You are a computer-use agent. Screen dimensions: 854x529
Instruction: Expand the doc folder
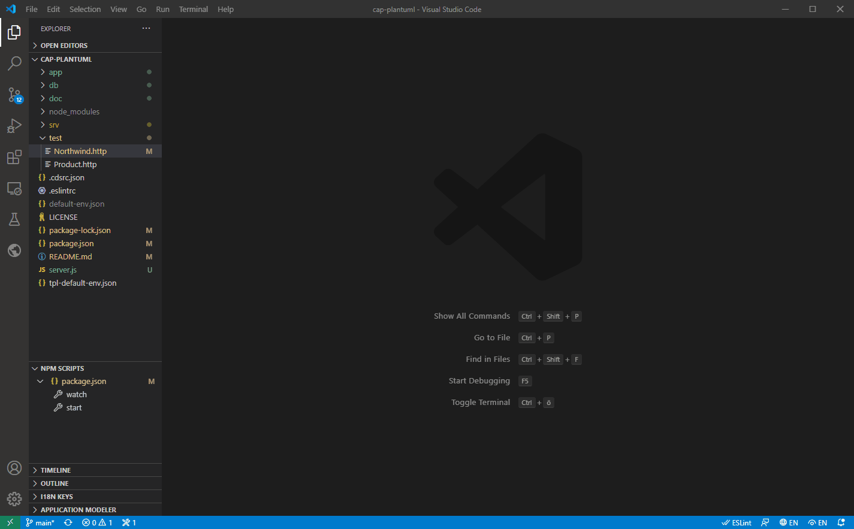point(95,98)
